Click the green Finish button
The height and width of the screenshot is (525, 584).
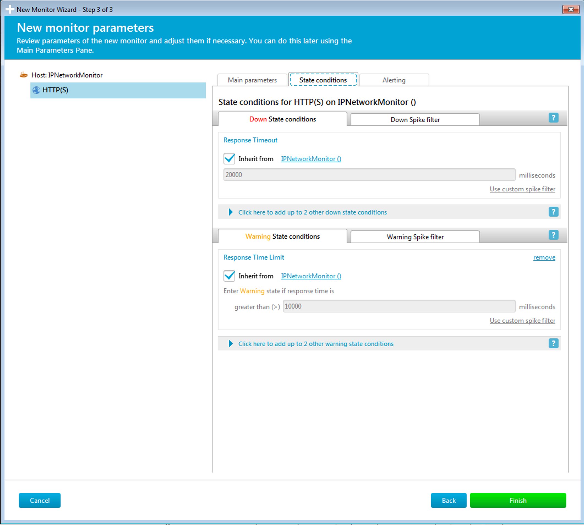click(x=518, y=500)
